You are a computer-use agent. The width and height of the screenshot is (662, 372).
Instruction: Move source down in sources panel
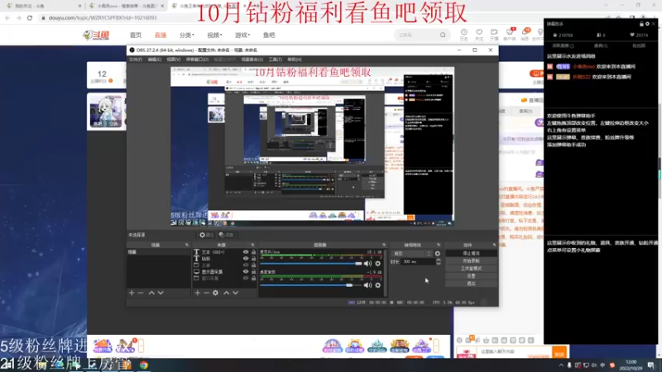(x=236, y=293)
